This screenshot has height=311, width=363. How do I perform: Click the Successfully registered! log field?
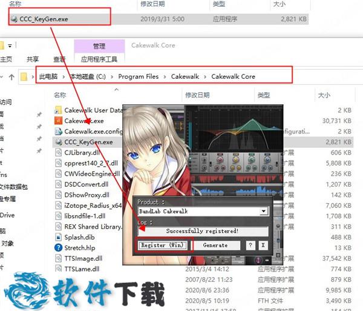point(203,231)
